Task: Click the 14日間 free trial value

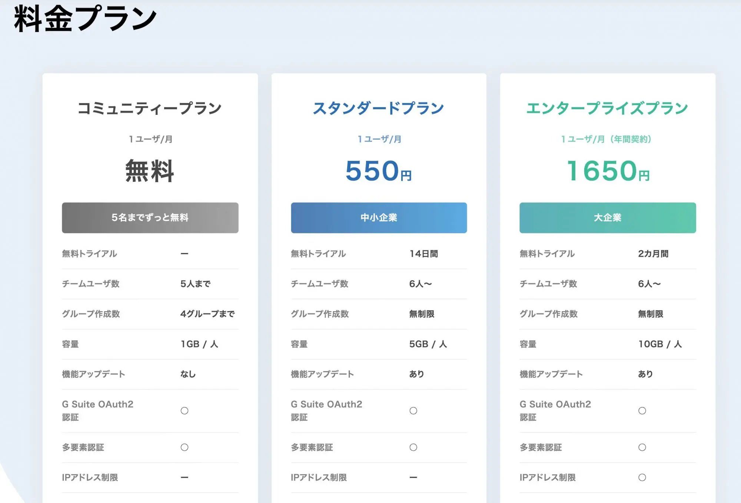Action: 423,254
